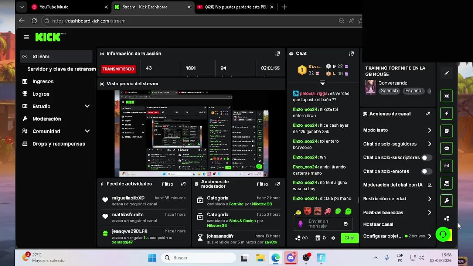This screenshot has height=266, width=473.
Task: Click the stream preview widget icon in right rail
Action: (x=447, y=96)
